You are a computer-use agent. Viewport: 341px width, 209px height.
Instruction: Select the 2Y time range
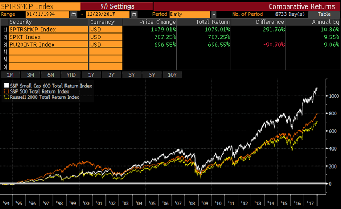111,75
